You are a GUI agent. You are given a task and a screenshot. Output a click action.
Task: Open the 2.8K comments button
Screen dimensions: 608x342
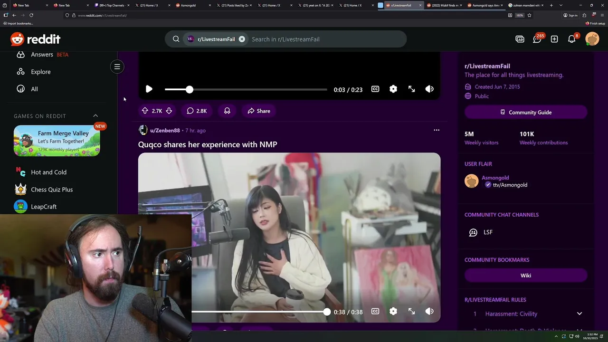point(197,111)
